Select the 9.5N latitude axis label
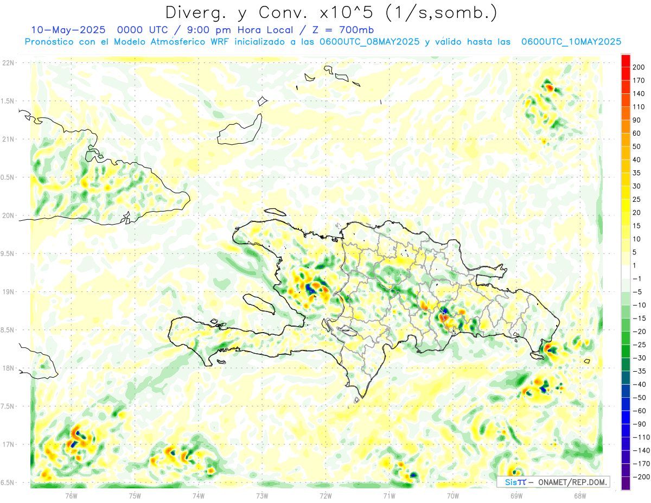651x503 pixels. pos(8,253)
